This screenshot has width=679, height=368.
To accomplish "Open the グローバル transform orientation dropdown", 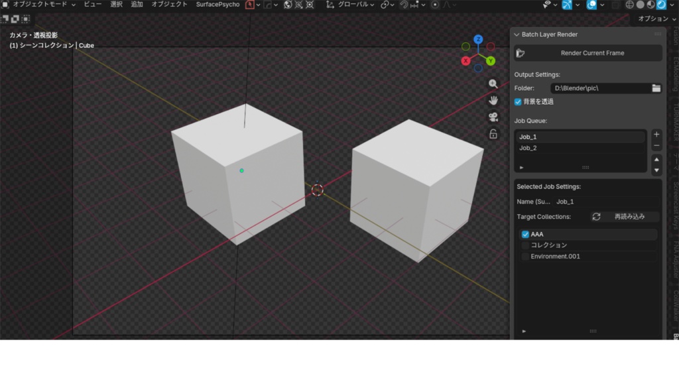I will point(355,5).
